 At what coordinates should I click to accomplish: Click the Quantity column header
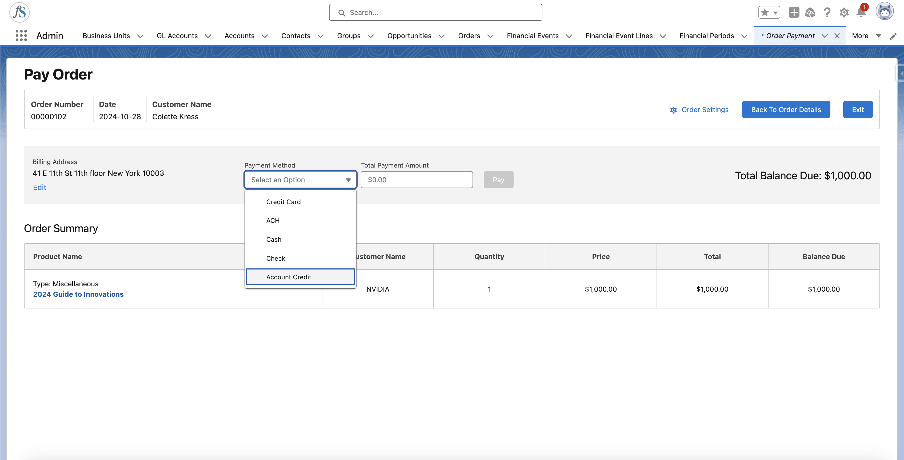489,257
